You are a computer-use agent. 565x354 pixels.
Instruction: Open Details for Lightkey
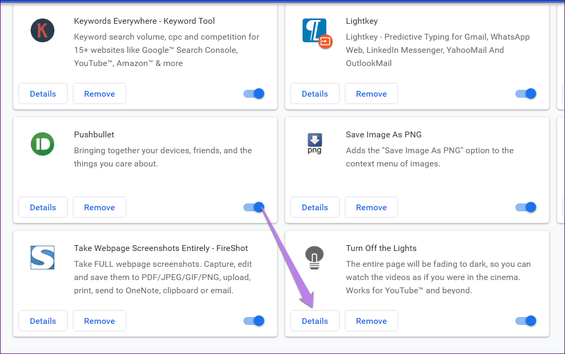tap(315, 94)
